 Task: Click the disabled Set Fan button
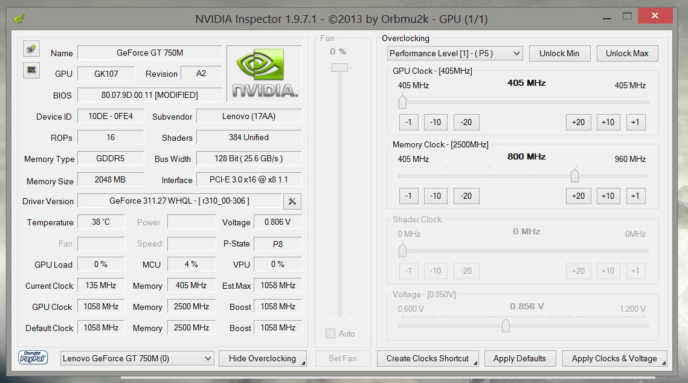click(x=342, y=358)
